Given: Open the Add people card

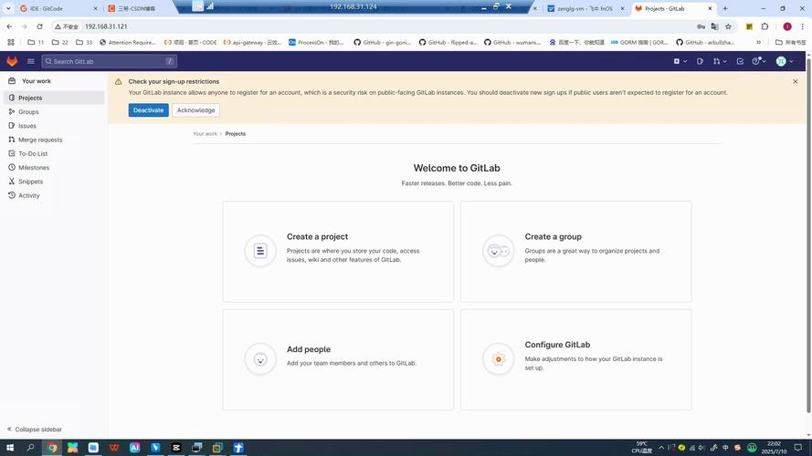Looking at the screenshot, I should (x=338, y=359).
